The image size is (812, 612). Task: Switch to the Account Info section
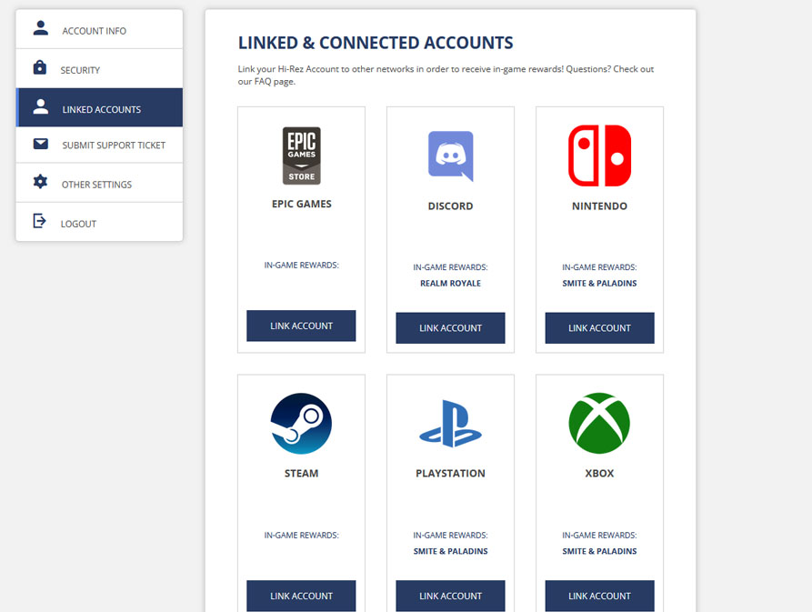point(95,28)
